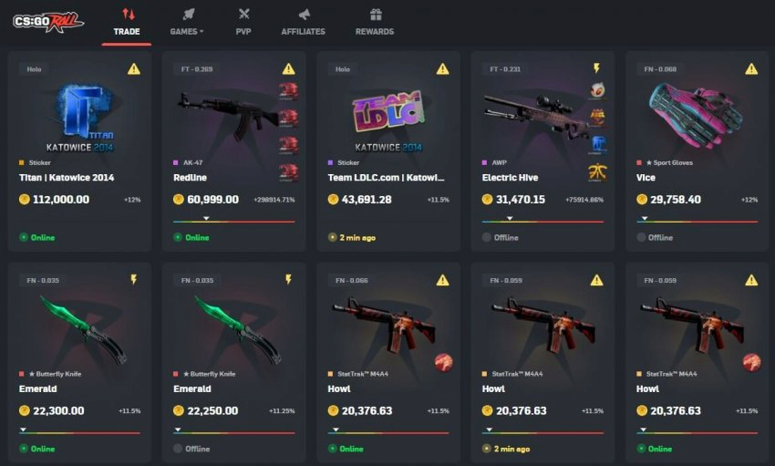The image size is (775, 466).
Task: Click AK-47 Redline item name
Action: tap(191, 178)
